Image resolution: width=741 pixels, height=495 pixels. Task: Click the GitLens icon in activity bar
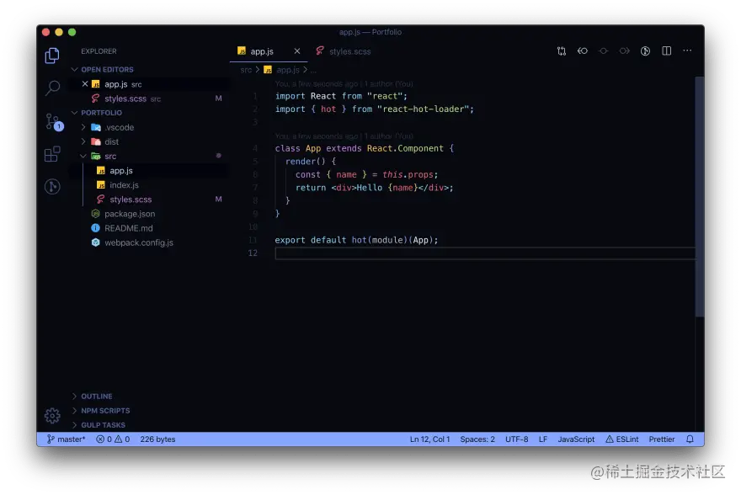click(x=52, y=187)
